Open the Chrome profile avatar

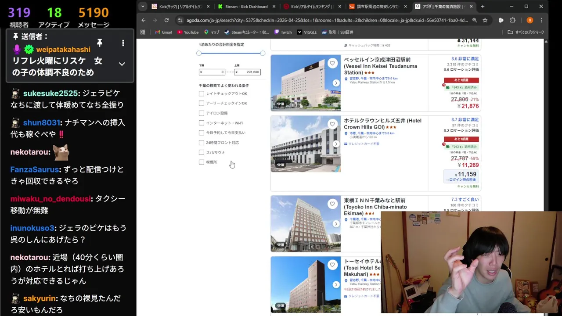pos(530,20)
